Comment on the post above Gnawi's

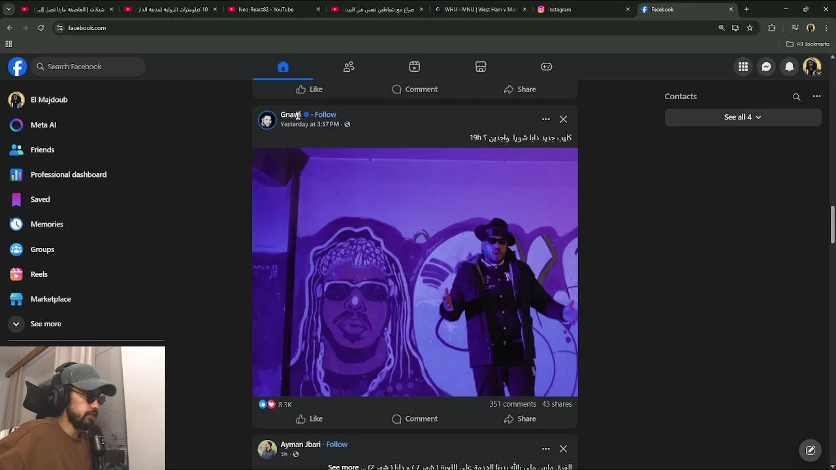(x=415, y=89)
